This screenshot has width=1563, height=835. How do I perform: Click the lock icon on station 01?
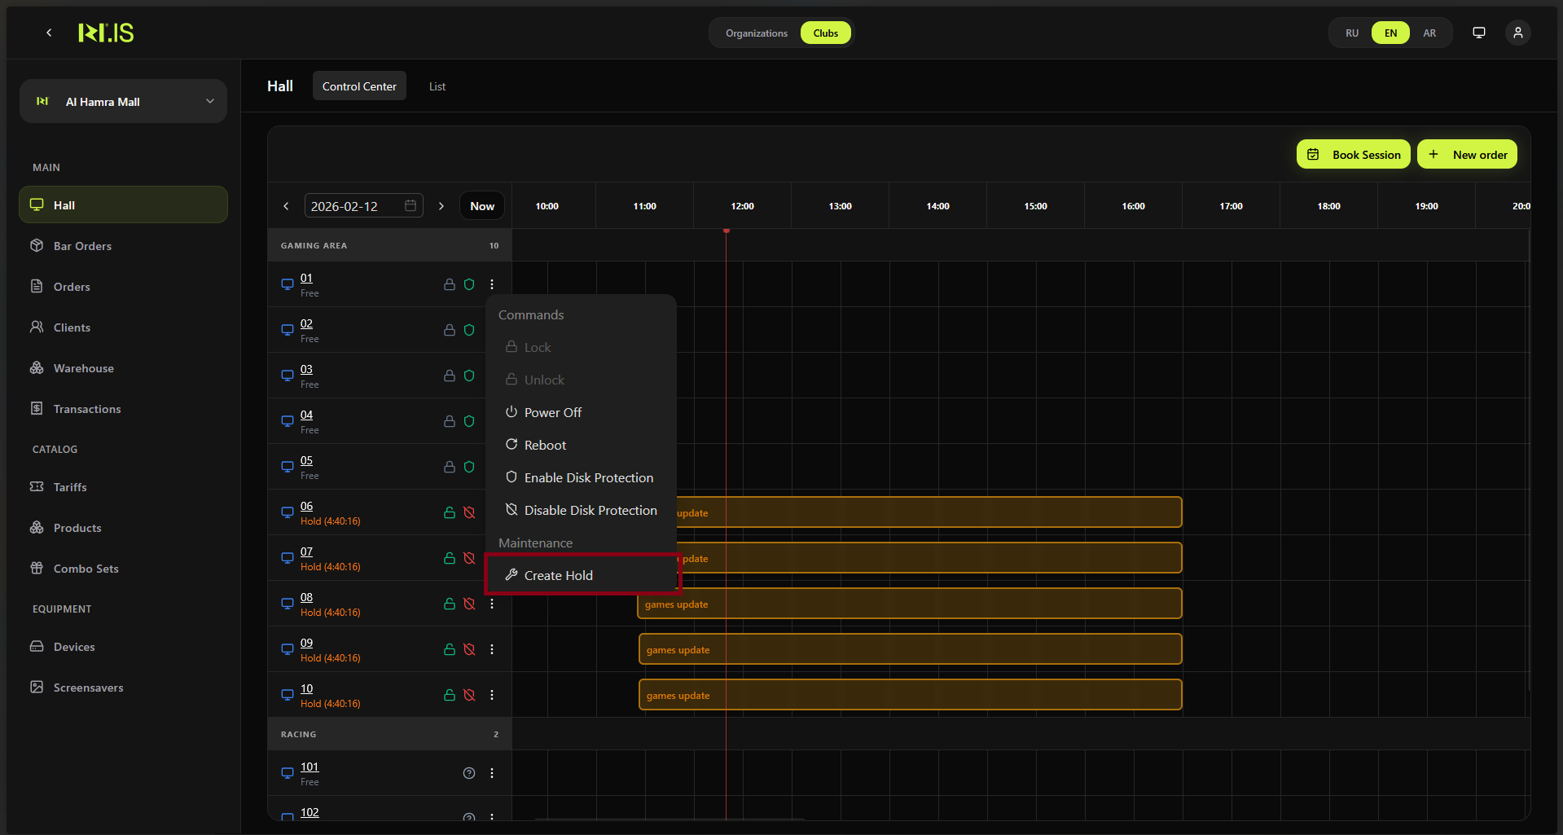click(x=449, y=284)
